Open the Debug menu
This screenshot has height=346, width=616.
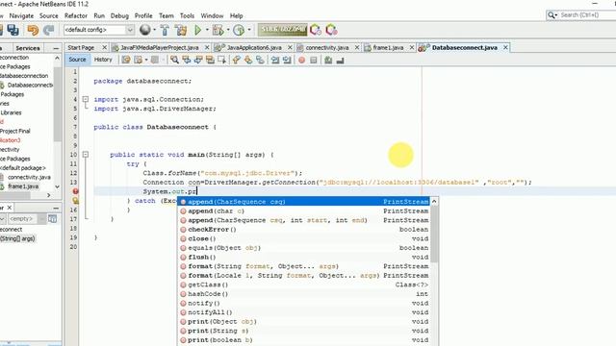click(x=119, y=15)
